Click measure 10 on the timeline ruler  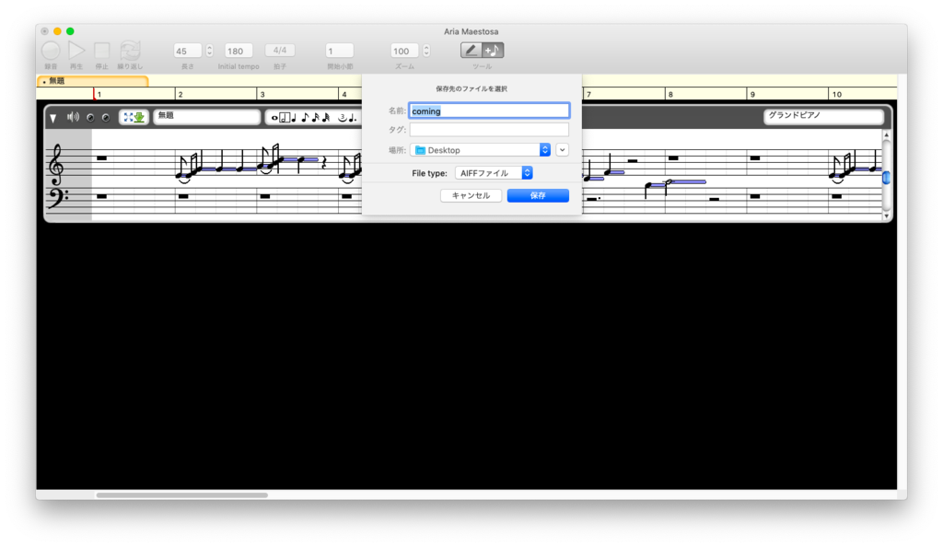tap(836, 94)
